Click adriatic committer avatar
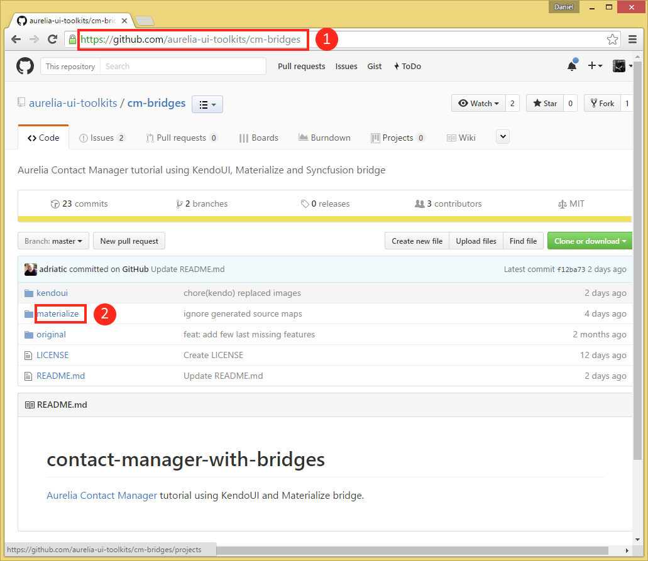The image size is (648, 561). (31, 270)
